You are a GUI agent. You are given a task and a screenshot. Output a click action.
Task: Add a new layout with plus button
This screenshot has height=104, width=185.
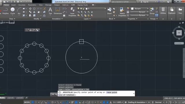(x=27, y=98)
